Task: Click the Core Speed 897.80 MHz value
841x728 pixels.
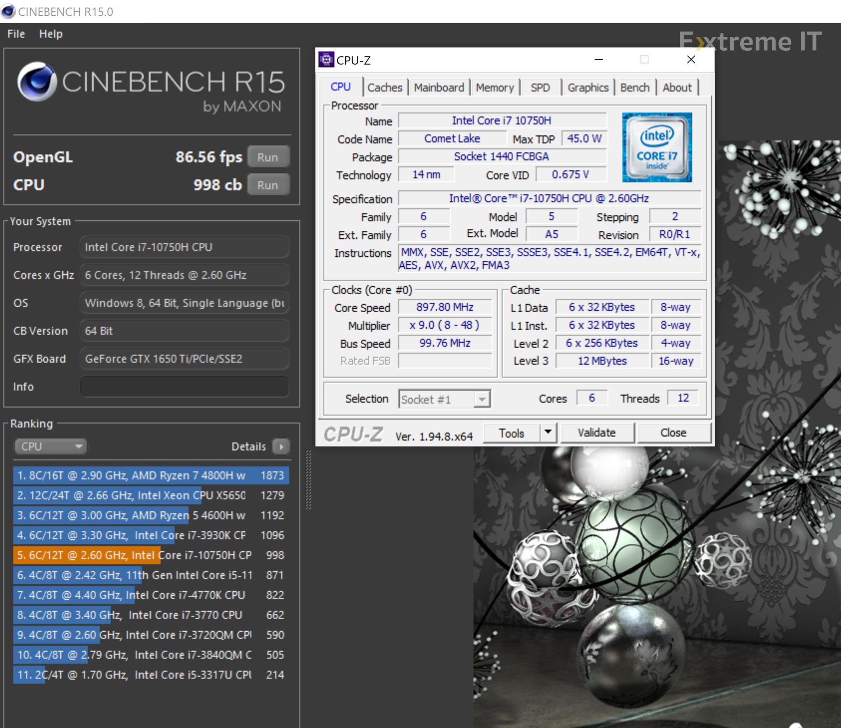Action: pyautogui.click(x=445, y=307)
